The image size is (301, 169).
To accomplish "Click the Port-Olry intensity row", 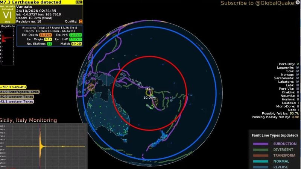I will [x=289, y=64].
